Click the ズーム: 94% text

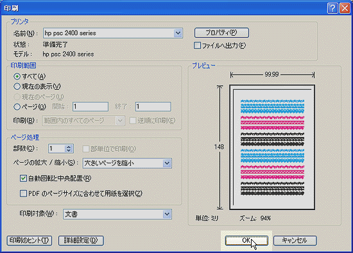(x=255, y=218)
